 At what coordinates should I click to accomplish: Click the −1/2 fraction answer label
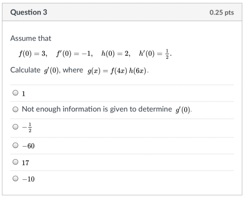click(27, 127)
